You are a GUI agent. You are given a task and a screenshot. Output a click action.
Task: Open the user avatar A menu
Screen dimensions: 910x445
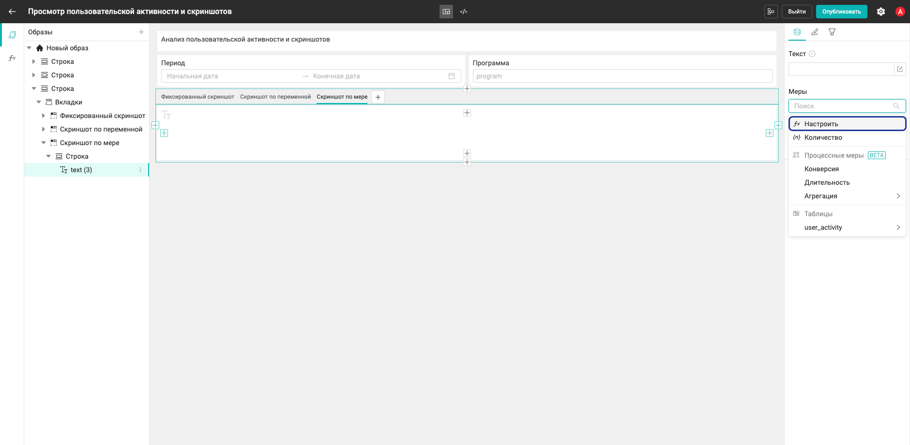(x=900, y=12)
